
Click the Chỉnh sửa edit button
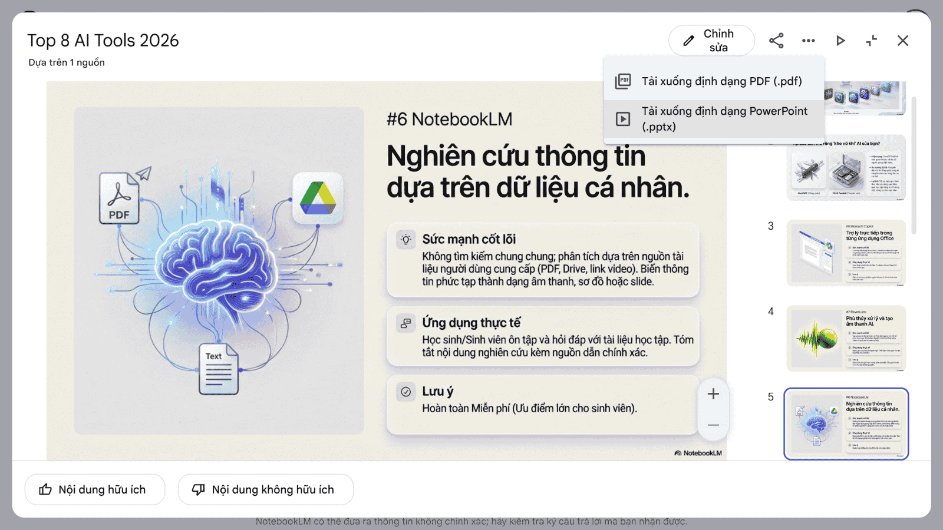(x=711, y=41)
